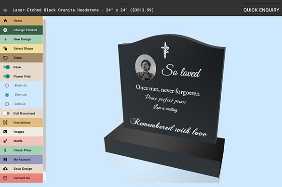Click the Select Shape shapes icon

pyautogui.click(x=5, y=49)
